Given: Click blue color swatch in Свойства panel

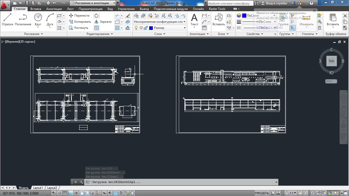Looking at the screenshot, I should click(244, 16).
